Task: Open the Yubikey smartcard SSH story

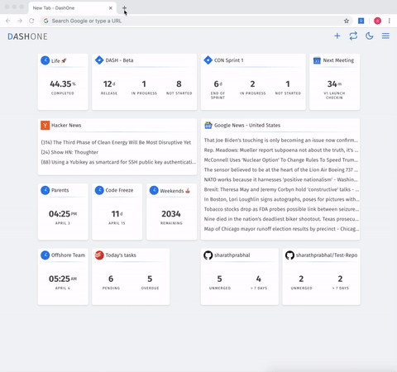Action: click(118, 162)
